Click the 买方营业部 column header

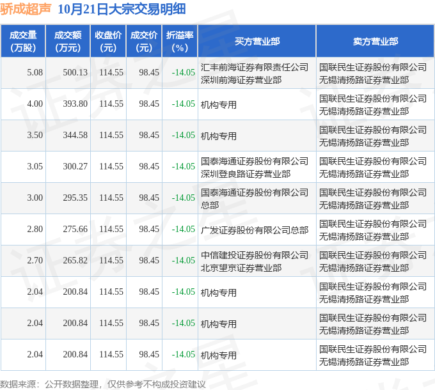point(257,41)
